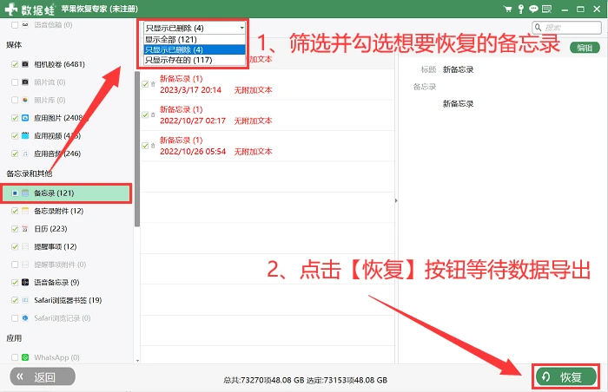Select the 日历 (223) row label
This screenshot has height=392, width=608.
tap(50, 229)
